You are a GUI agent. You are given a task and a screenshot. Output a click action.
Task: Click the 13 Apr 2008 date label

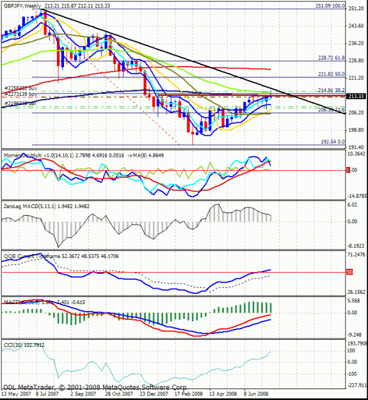[223, 394]
